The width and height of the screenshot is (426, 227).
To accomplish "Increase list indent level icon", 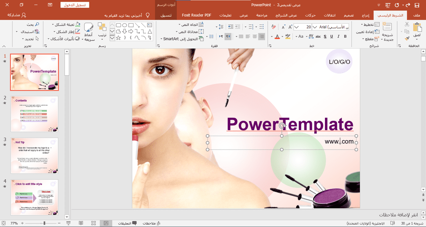I will [x=231, y=27].
